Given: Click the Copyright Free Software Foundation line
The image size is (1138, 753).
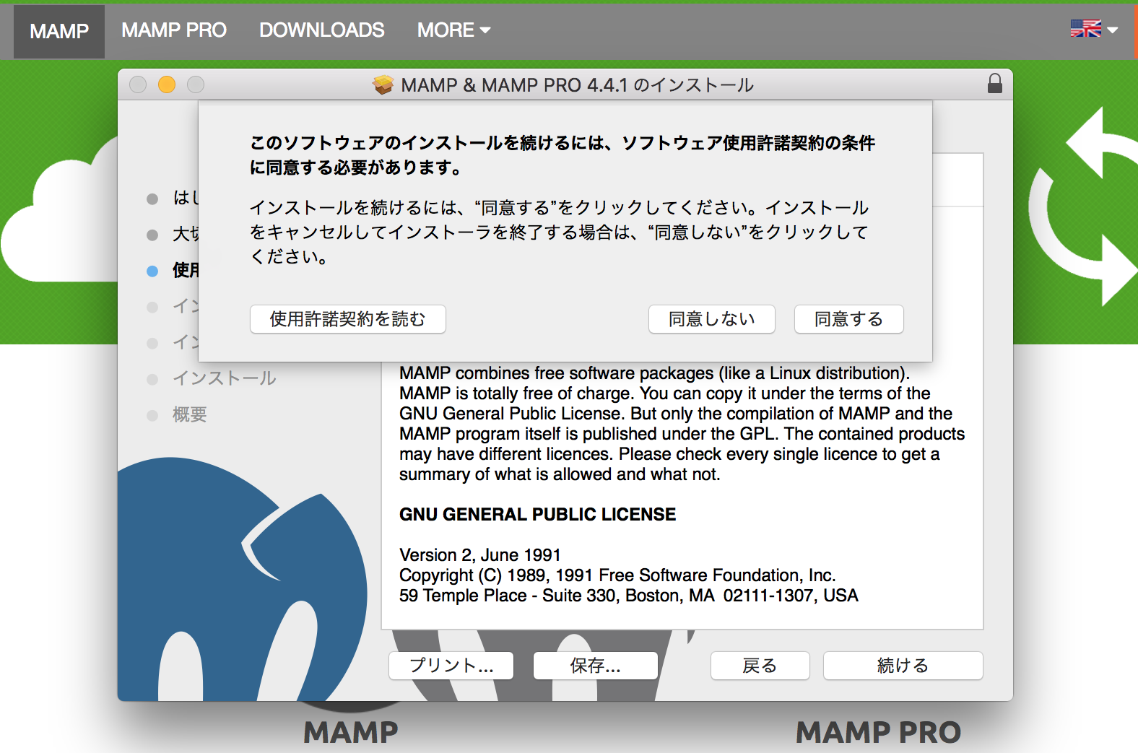Looking at the screenshot, I should (617, 575).
